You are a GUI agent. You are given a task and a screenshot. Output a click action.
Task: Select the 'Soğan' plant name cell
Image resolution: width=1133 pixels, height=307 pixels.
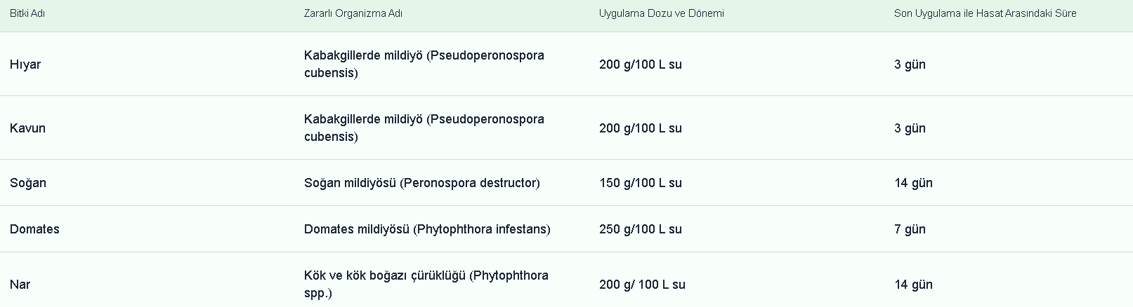tap(28, 183)
